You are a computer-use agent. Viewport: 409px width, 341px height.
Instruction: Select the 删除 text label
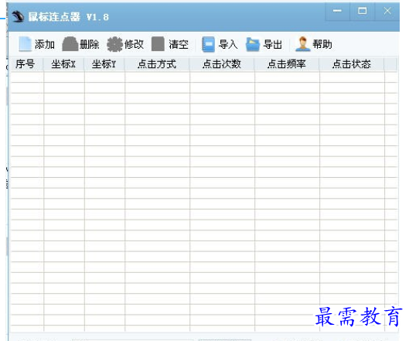pyautogui.click(x=90, y=44)
